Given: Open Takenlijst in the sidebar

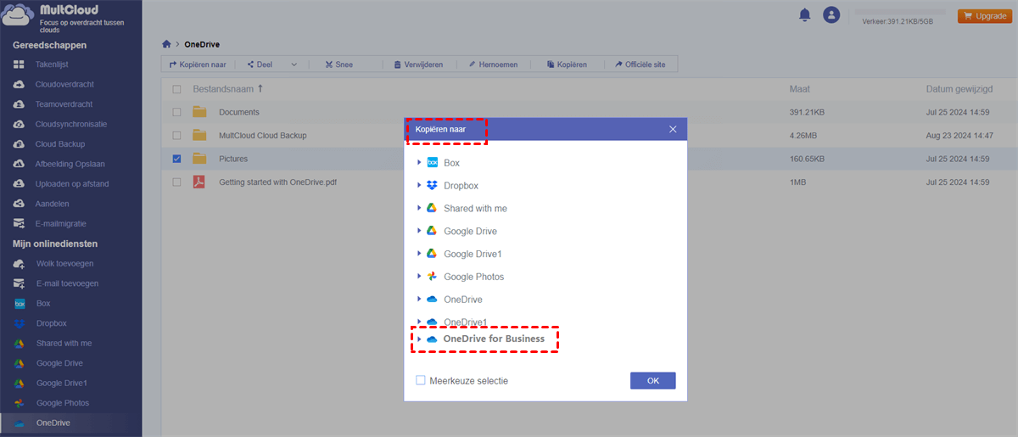Looking at the screenshot, I should coord(51,64).
